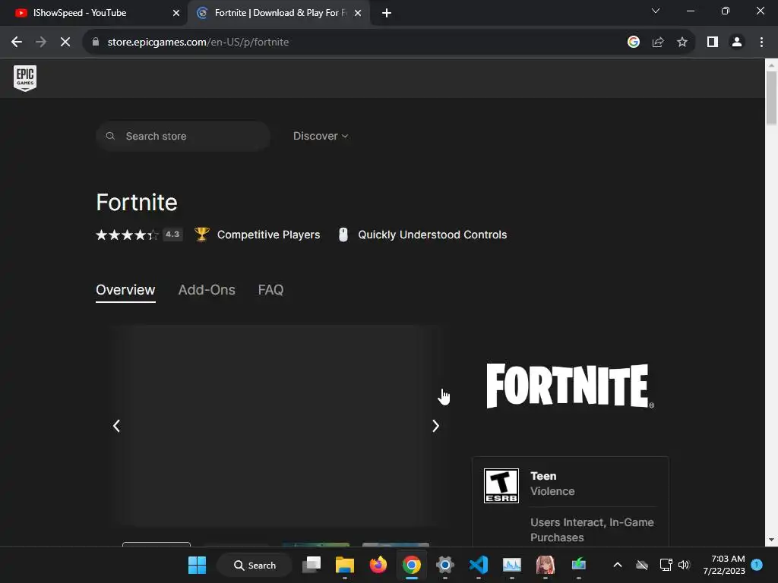The image size is (778, 583).
Task: Stop loading the page with X button
Action: coord(65,43)
